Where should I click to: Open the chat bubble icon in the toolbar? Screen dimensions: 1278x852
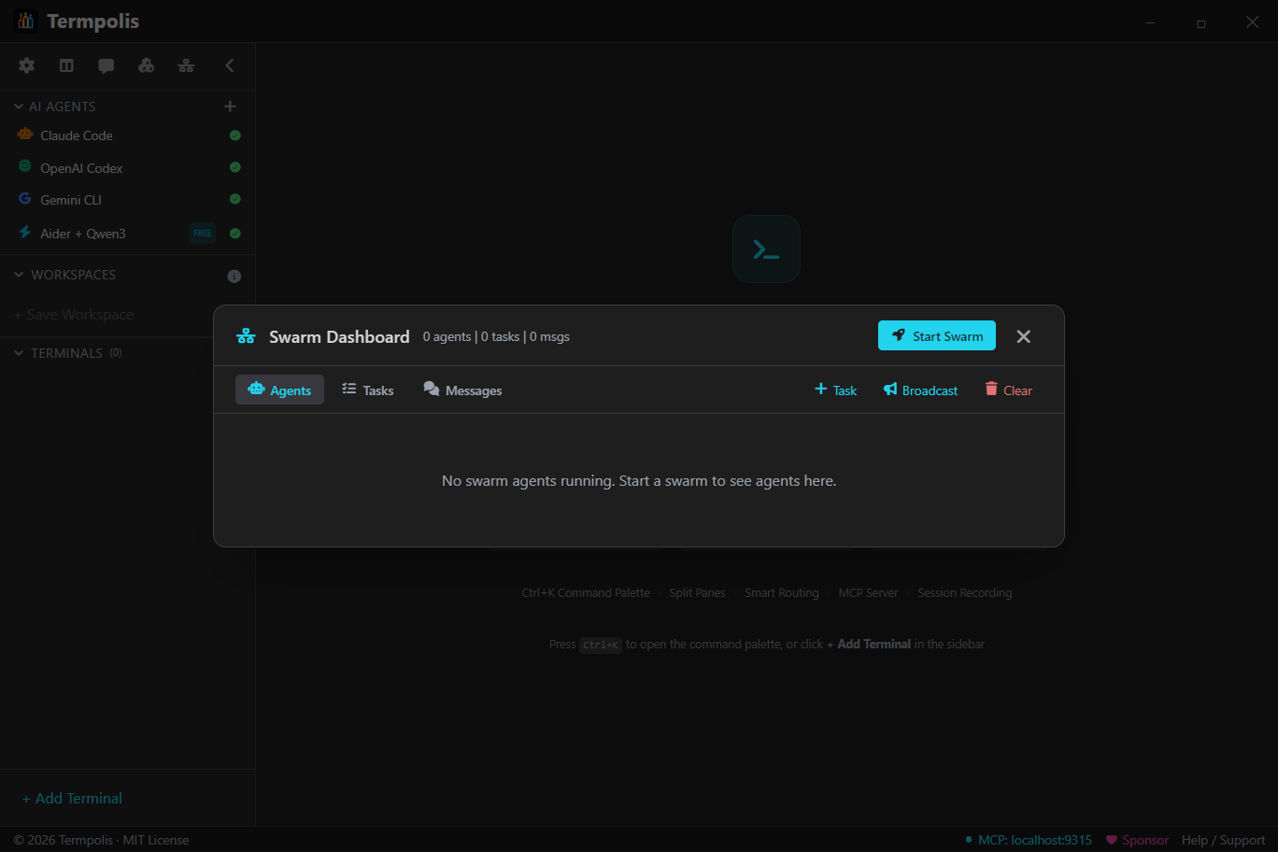[106, 65]
